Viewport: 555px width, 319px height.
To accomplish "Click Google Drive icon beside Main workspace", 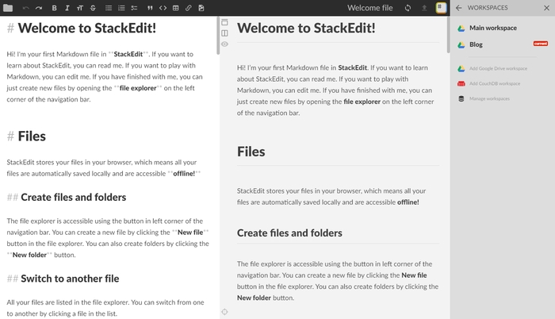I will click(x=461, y=29).
